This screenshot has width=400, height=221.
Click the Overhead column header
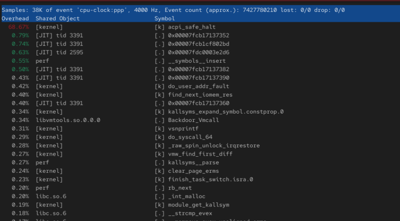tap(16, 18)
